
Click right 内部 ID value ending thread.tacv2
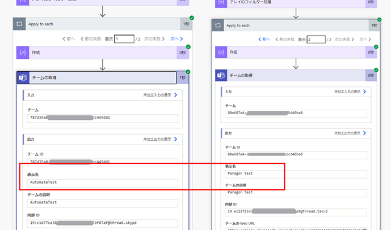[x=296, y=212]
